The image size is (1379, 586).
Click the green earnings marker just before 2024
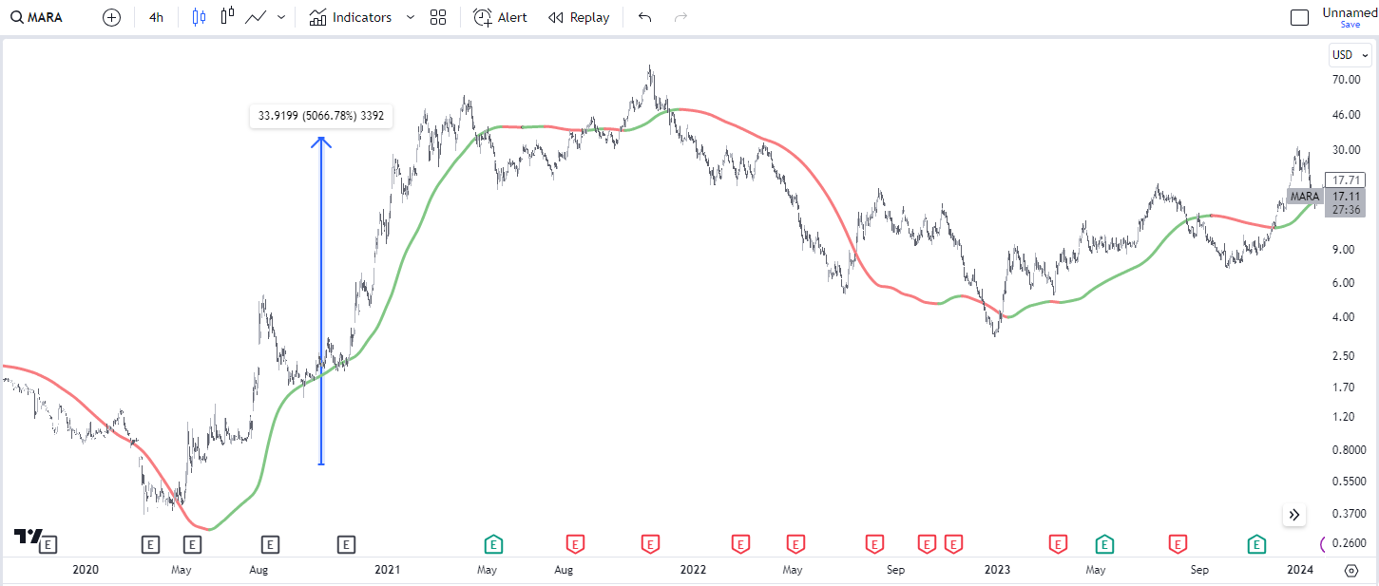pos(1256,544)
